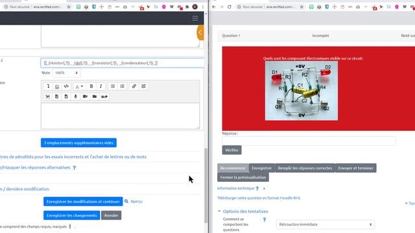The width and height of the screenshot is (415, 233).
Task: Insert ordered numbered list
Action: (123, 86)
